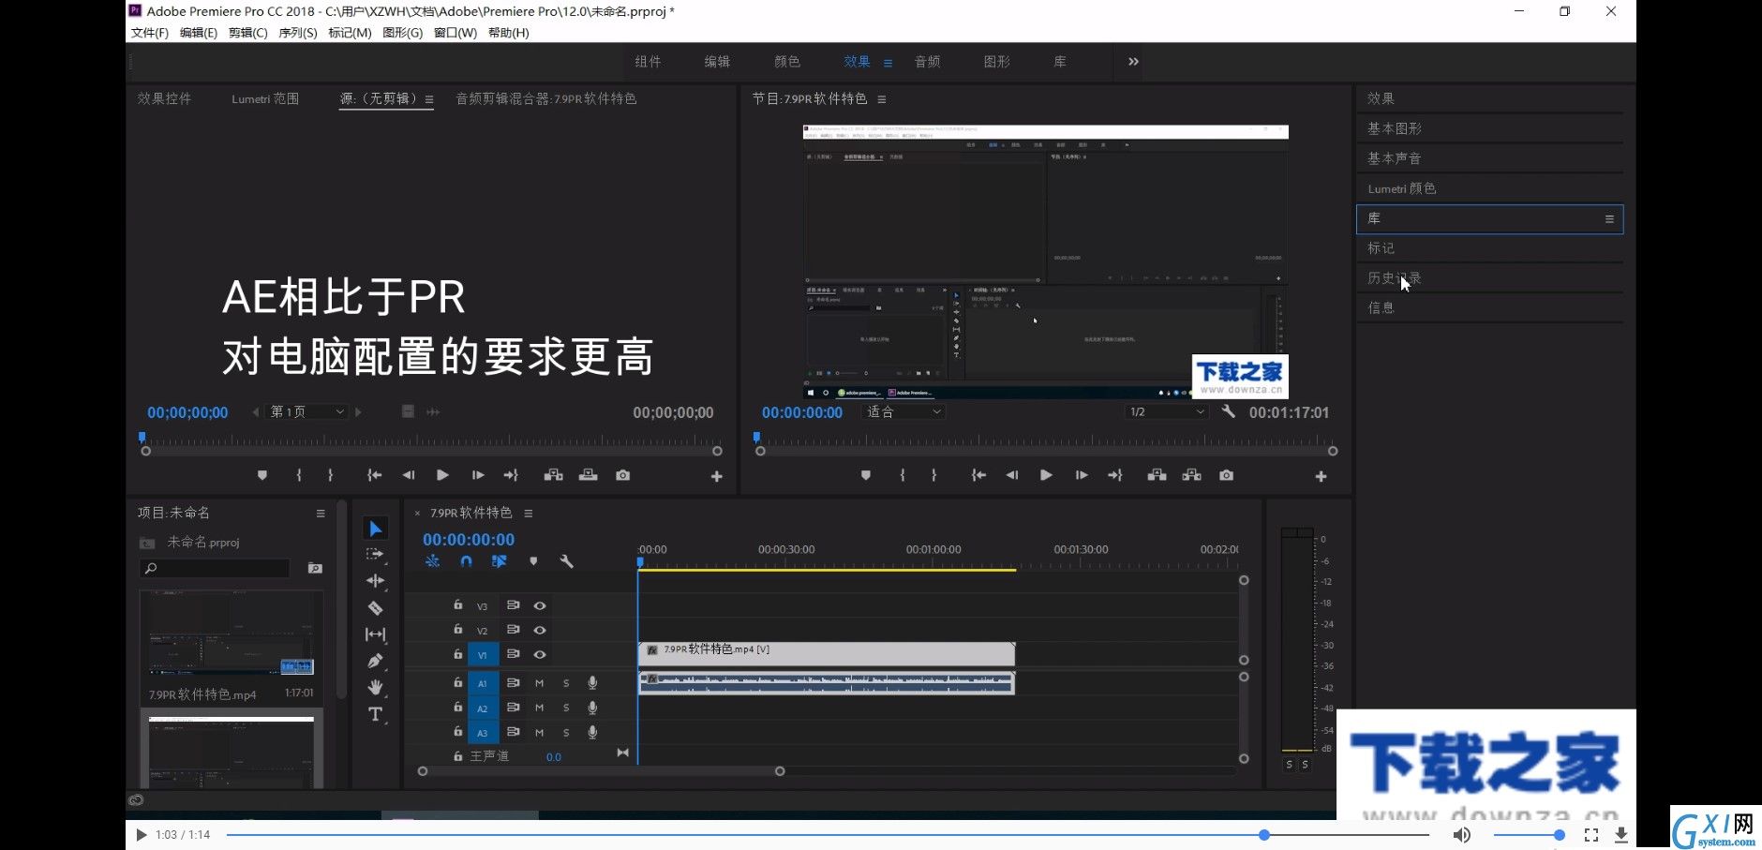Select the Slip tool

[x=375, y=634]
